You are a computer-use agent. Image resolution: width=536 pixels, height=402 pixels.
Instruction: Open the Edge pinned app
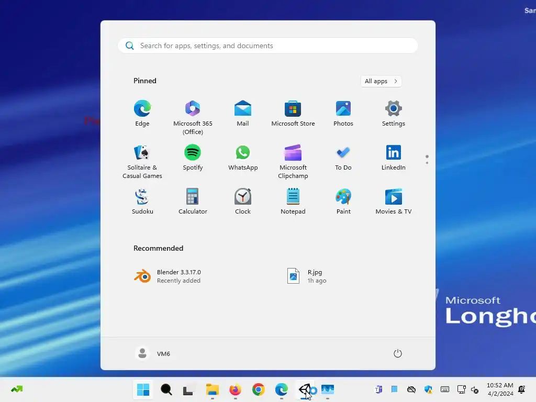pyautogui.click(x=142, y=114)
